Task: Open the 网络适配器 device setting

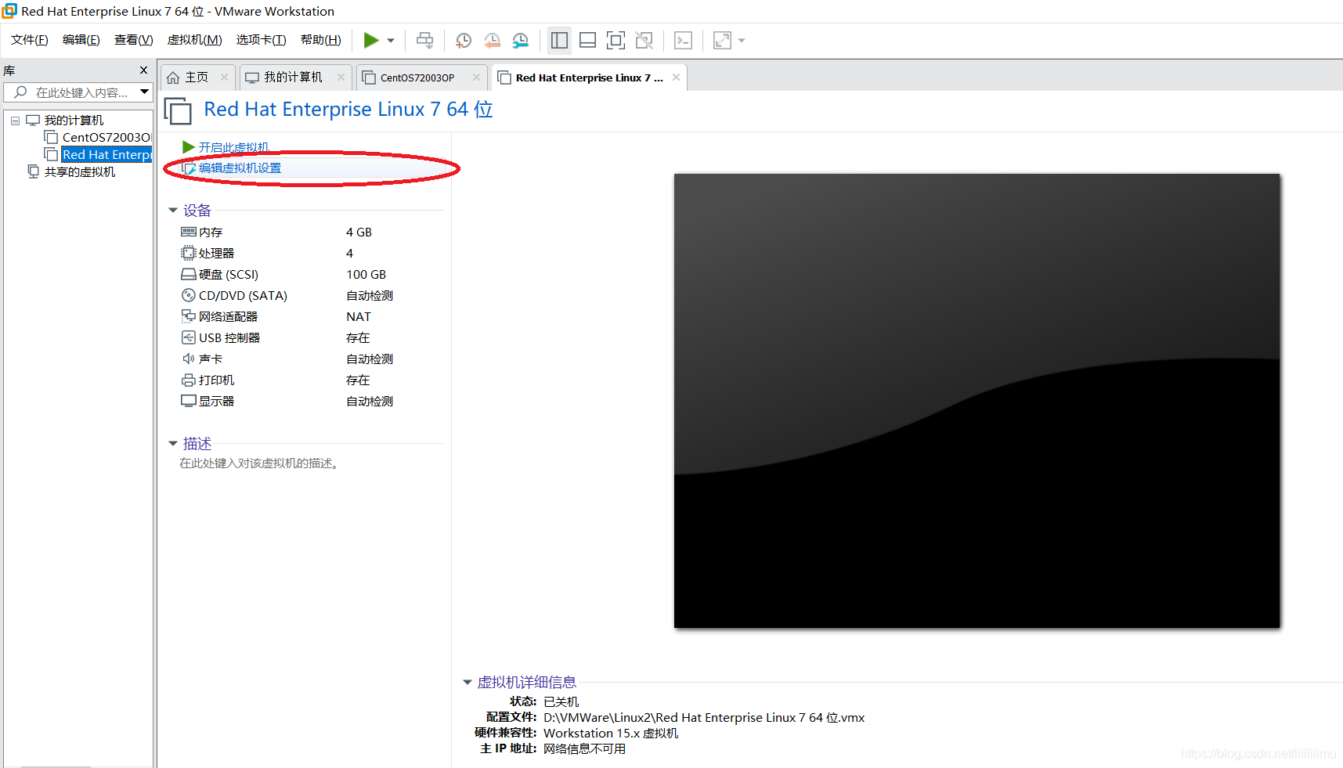Action: pos(219,317)
